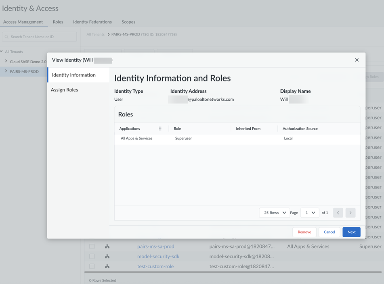Click service account icon beside pairs-ms-sa-prod

107,247
